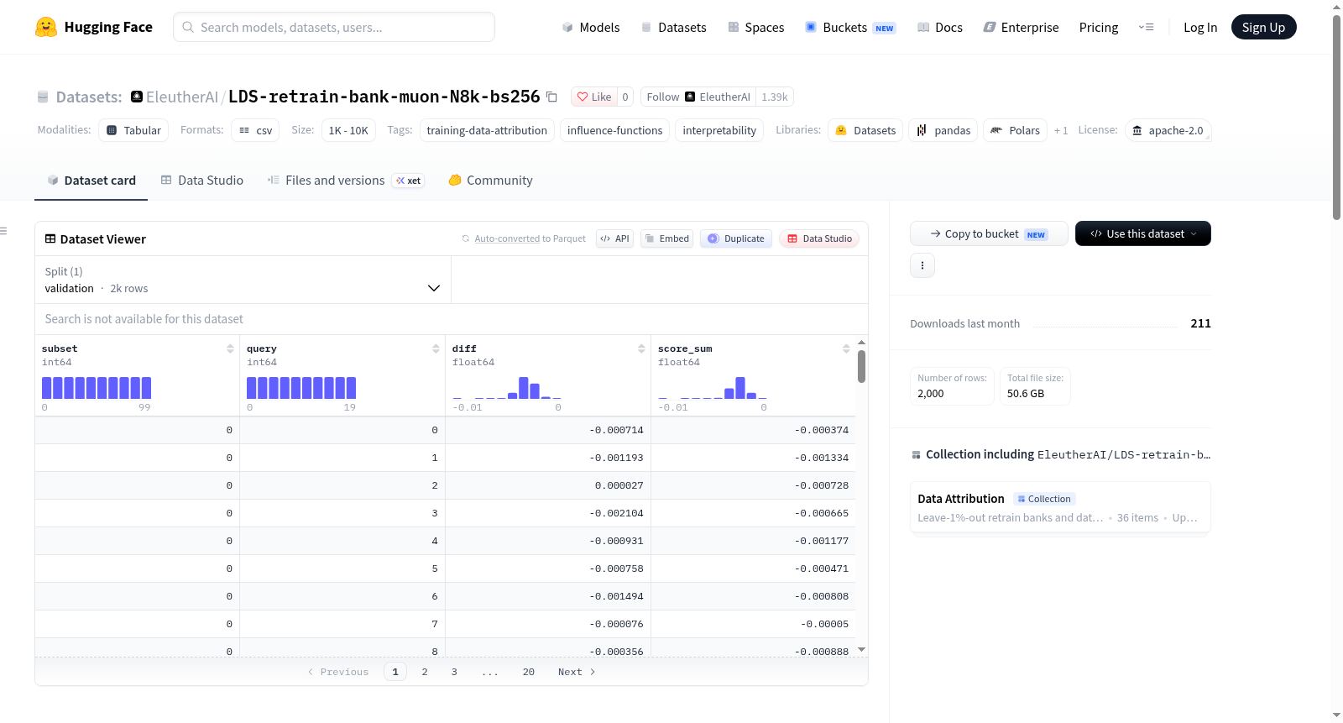Click the subset column histogram

97,388
